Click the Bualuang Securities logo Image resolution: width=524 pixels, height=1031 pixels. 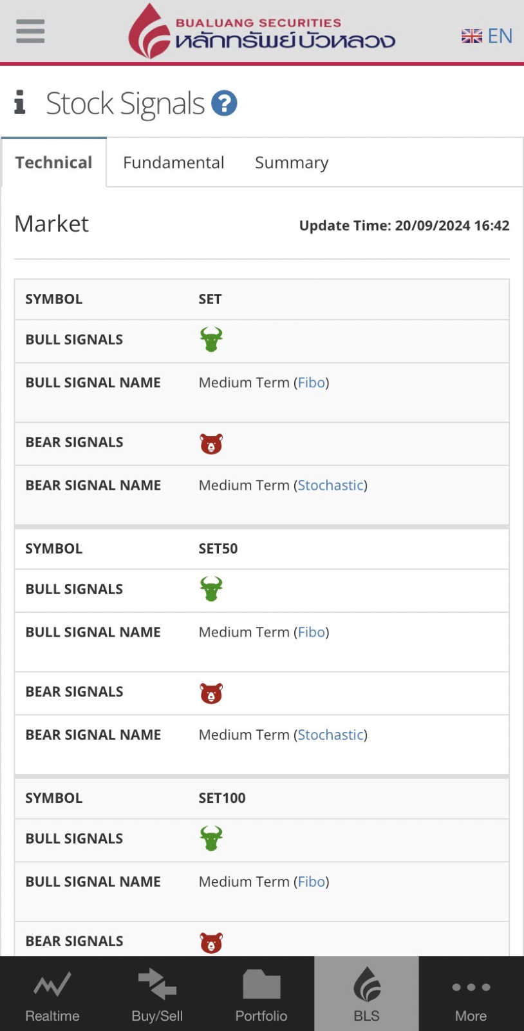coord(261,32)
